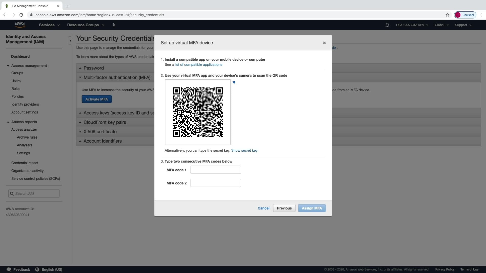Image resolution: width=486 pixels, height=273 pixels.
Task: Collapse the Access reports tree section
Action: (x=8, y=122)
